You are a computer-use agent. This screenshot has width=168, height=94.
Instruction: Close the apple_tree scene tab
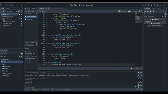49,8
